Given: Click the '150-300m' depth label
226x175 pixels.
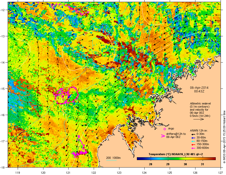Looking at the screenshot, I should click(x=203, y=144).
